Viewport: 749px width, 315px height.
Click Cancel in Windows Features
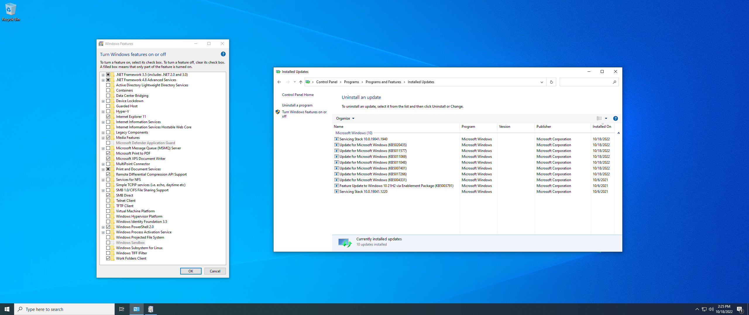click(215, 271)
